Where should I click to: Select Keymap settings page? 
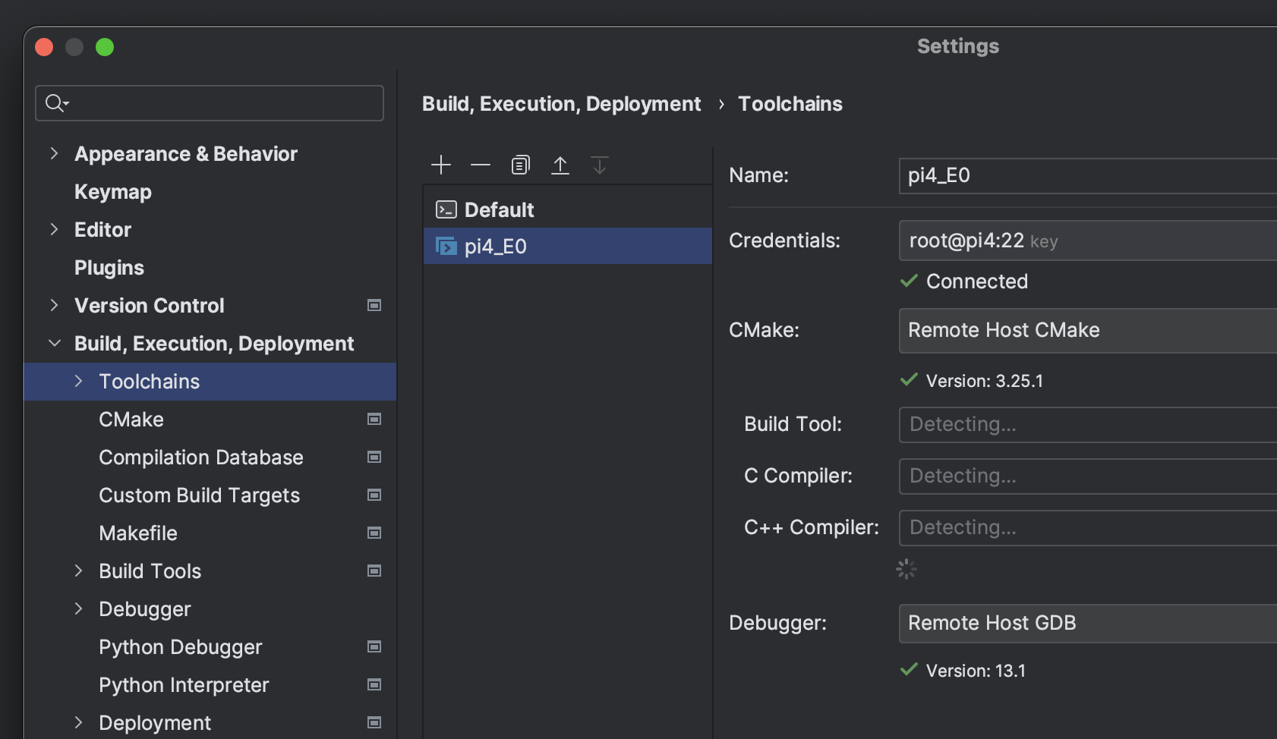pos(113,192)
